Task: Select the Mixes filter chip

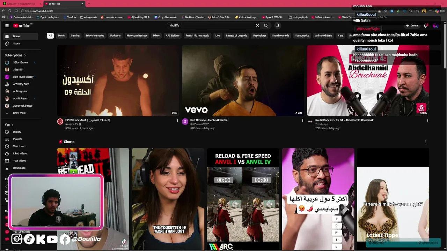Action: click(156, 36)
